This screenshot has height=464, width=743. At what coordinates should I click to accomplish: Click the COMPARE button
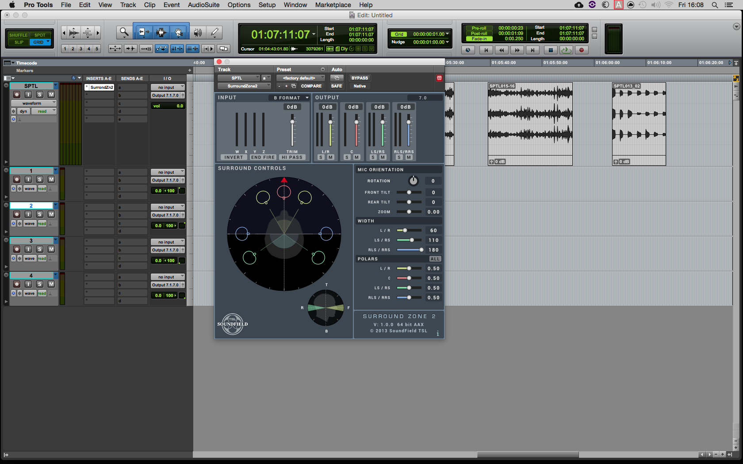coord(311,86)
